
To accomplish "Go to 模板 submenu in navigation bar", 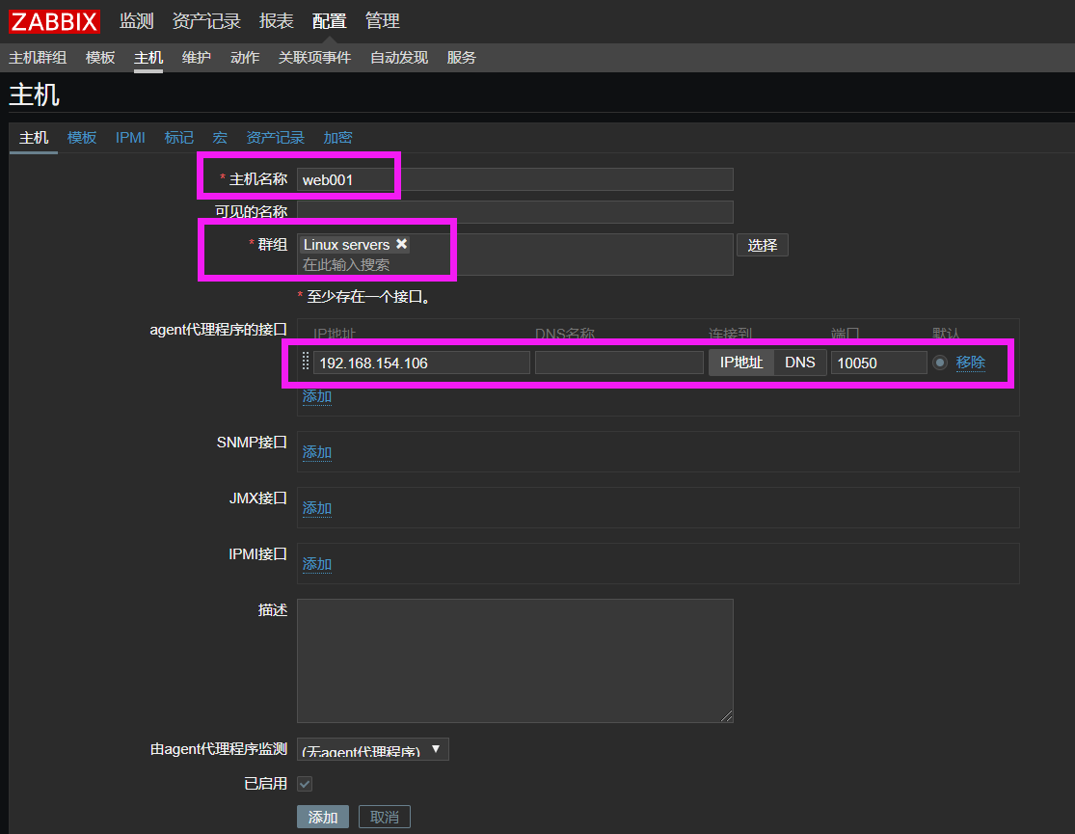I will pos(100,58).
